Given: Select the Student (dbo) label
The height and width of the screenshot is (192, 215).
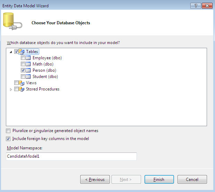Looking at the screenshot, I should (45, 77).
